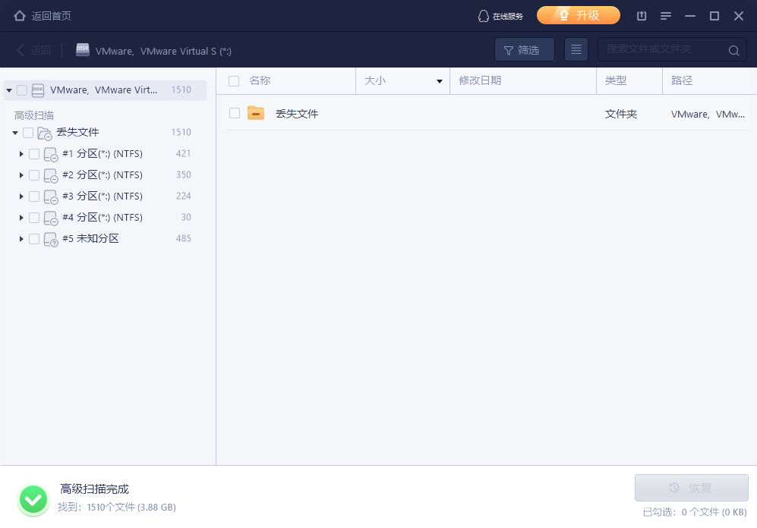This screenshot has height=528, width=757.
Task: Click the home icon beside 返回首页
Action: 19,15
